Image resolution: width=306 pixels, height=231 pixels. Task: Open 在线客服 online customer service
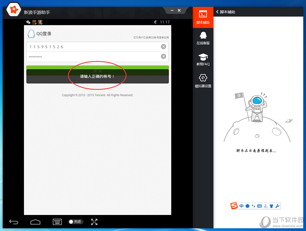(x=203, y=38)
